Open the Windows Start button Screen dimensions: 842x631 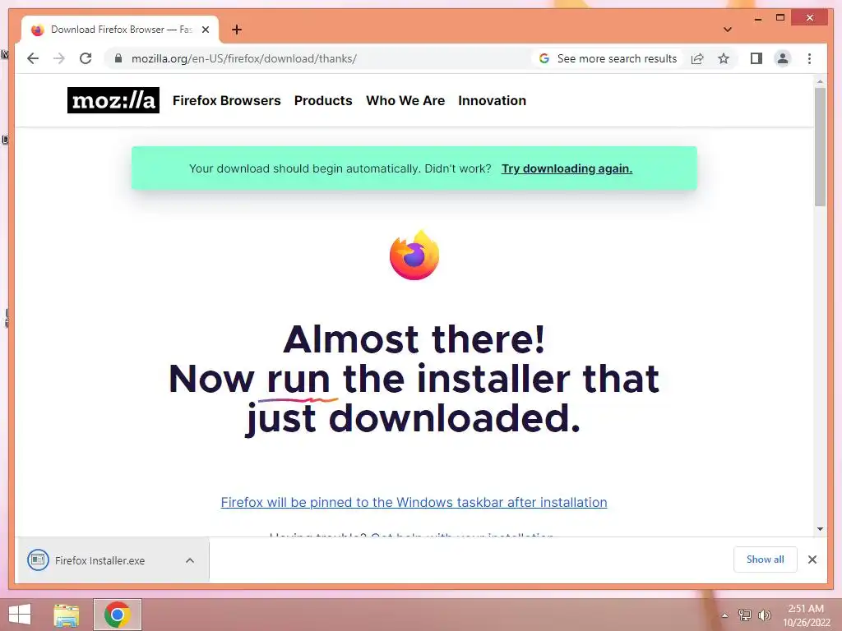pyautogui.click(x=20, y=615)
